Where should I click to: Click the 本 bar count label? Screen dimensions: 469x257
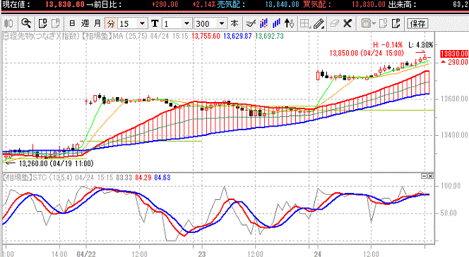pos(234,23)
